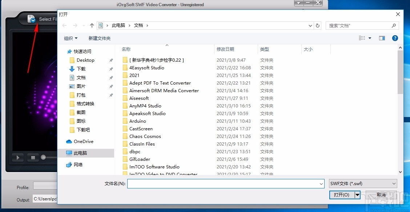Screen dimensions: 410x212
Task: Open the SWF文件 (*.swf) file type dropdown
Action: pos(363,184)
